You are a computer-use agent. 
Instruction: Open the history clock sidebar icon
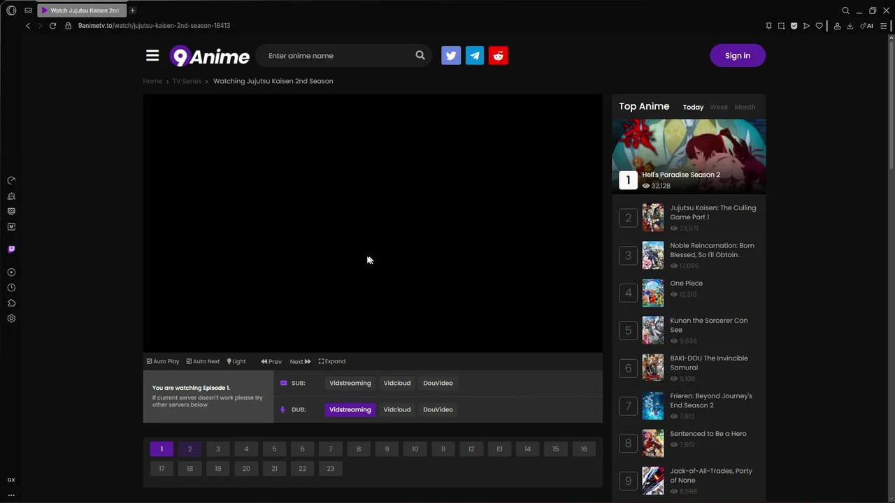coord(11,288)
